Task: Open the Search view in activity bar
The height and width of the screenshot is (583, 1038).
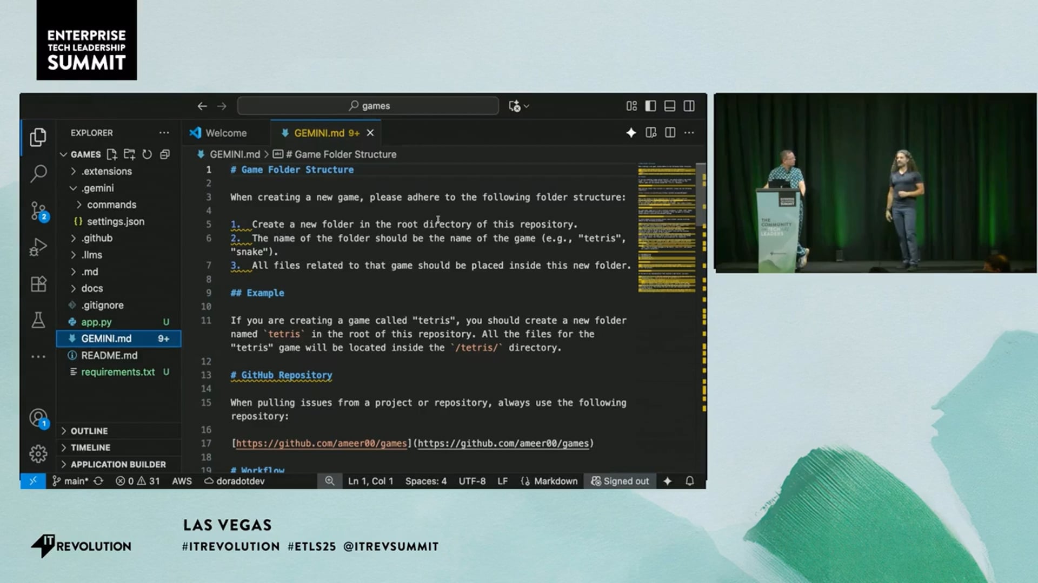Action: (38, 173)
